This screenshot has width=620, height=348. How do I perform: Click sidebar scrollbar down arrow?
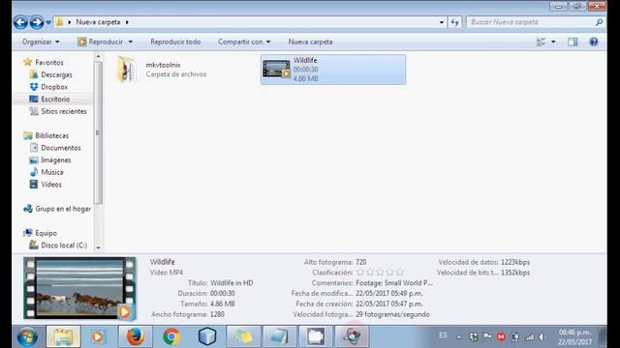pos(98,247)
